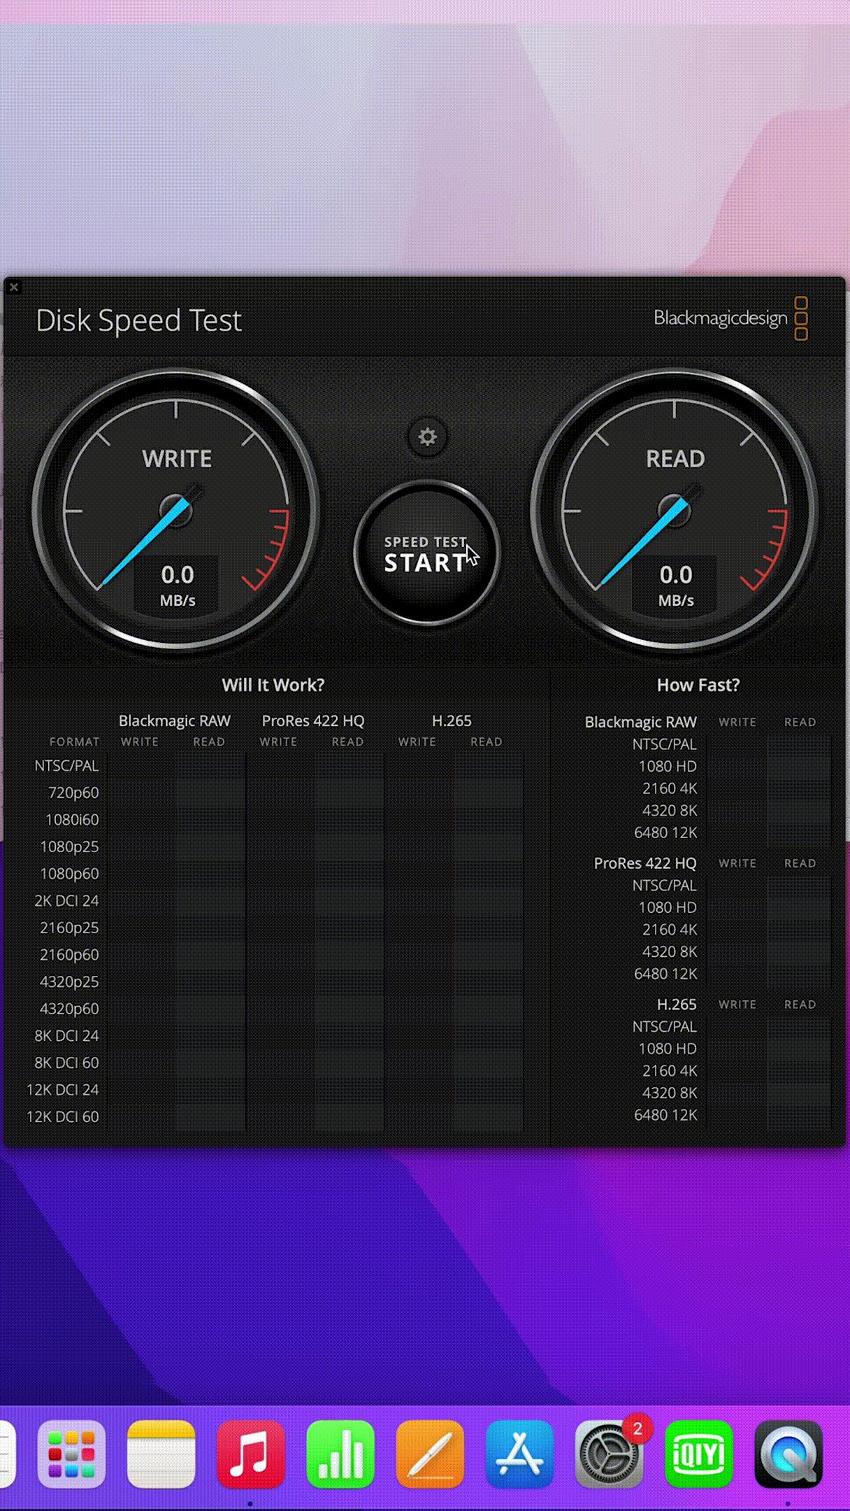The height and width of the screenshot is (1511, 850).
Task: Click 'Blackmagic RAW' heading in How Fast panel
Action: click(640, 722)
